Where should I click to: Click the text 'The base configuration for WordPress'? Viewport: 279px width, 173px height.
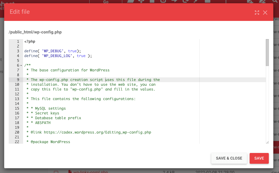point(70,70)
